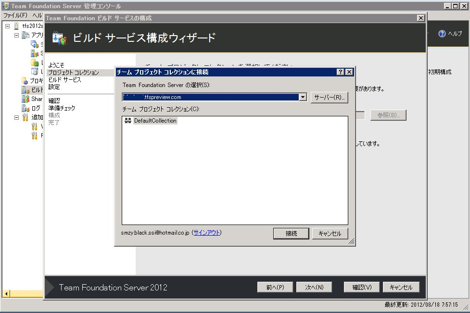
Task: Click the プロキ proxy server node icon
Action: tap(25, 81)
